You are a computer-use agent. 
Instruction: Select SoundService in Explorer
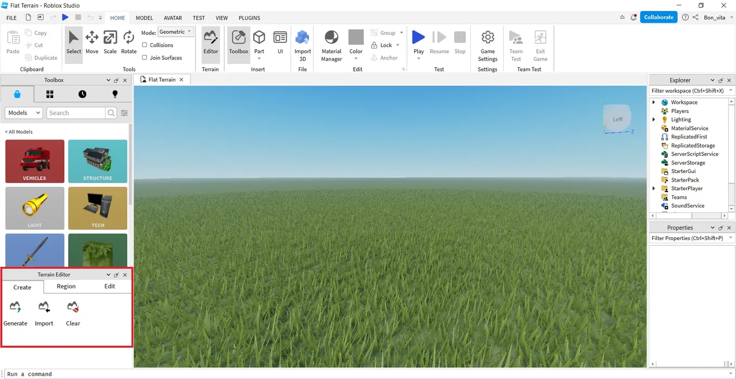coord(688,206)
